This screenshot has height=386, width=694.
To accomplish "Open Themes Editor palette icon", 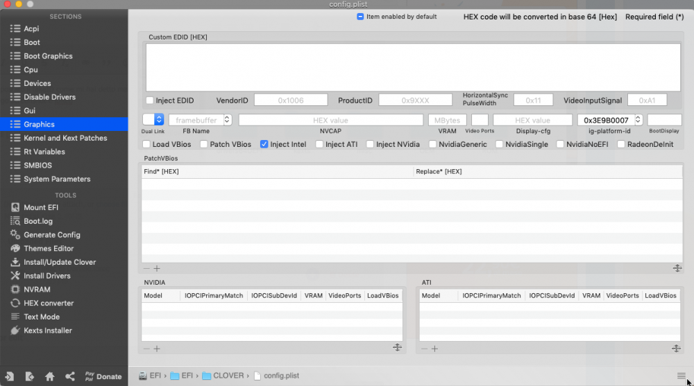I will click(x=15, y=249).
